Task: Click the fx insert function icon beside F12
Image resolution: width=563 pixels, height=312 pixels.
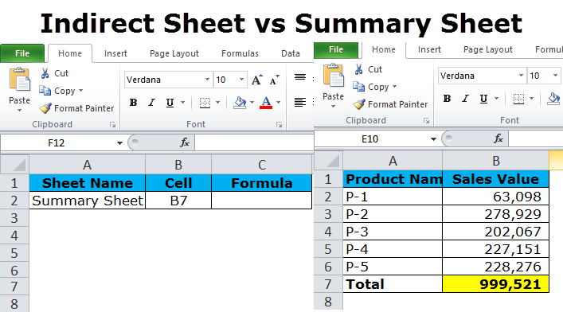Action: (185, 142)
